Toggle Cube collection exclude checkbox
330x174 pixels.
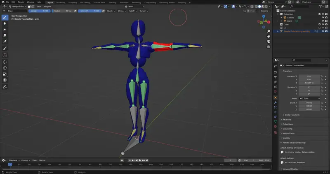click(x=319, y=24)
